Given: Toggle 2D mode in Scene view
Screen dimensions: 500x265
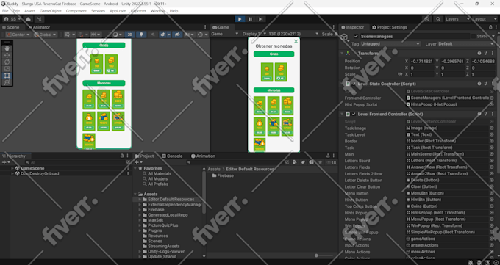Looking at the screenshot, I should click(129, 34).
